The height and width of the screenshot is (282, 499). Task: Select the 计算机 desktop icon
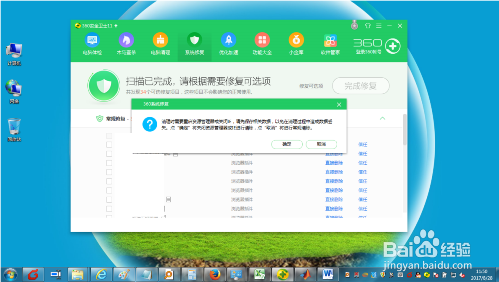pos(14,54)
